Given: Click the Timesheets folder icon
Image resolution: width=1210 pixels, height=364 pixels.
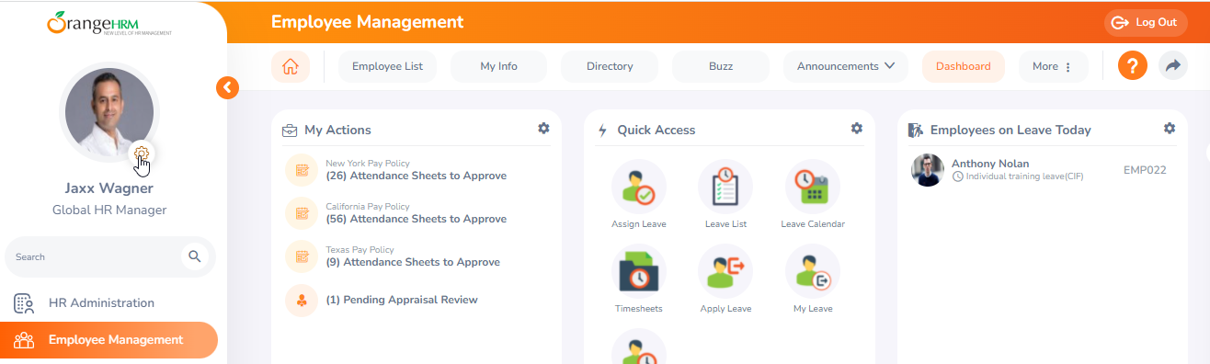Looking at the screenshot, I should (638, 271).
